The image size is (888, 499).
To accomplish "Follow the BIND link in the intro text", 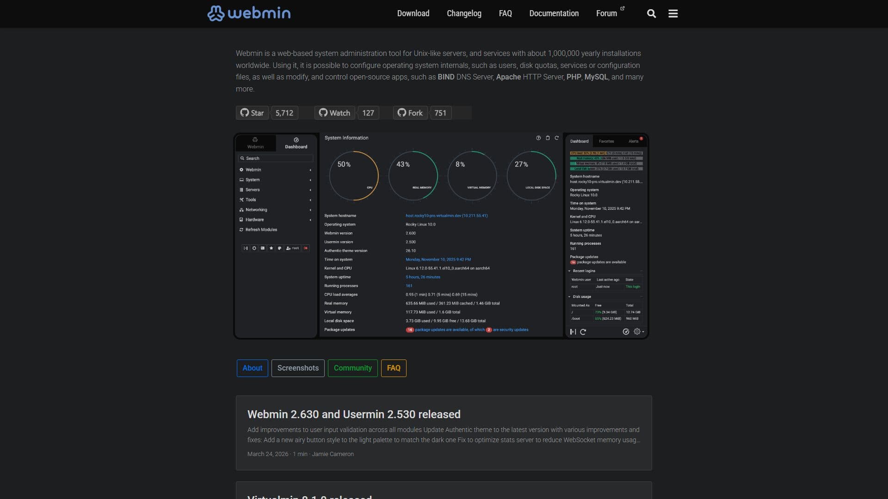I will pyautogui.click(x=446, y=77).
